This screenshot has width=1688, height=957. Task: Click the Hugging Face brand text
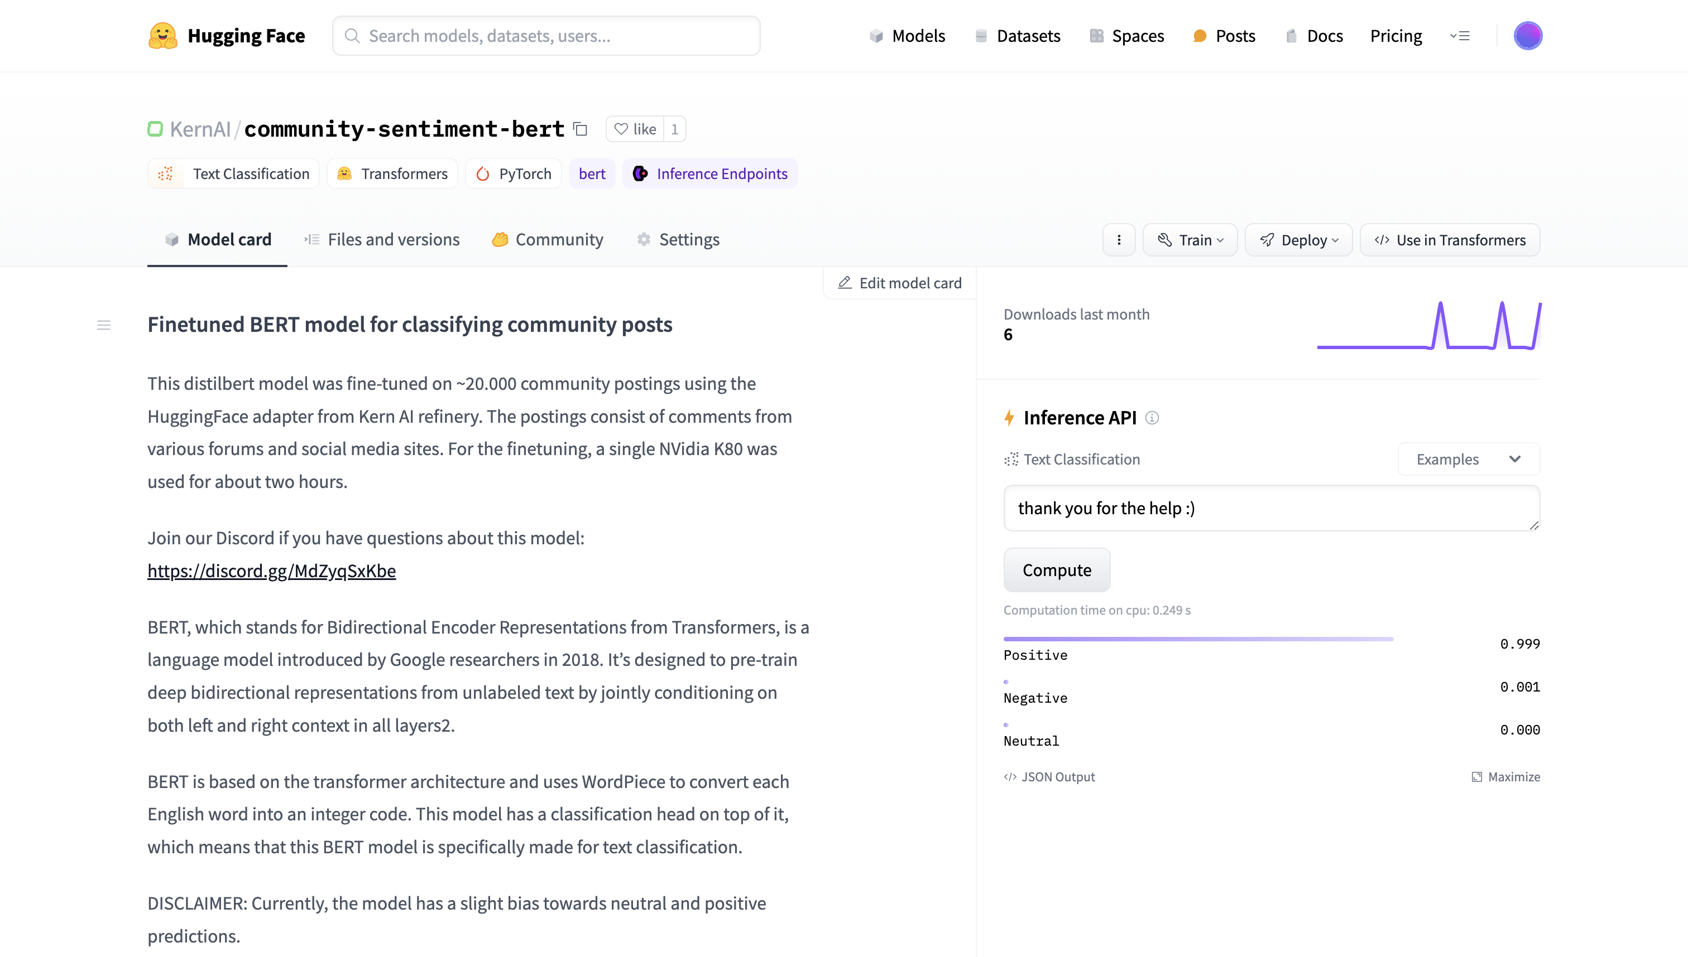click(246, 36)
